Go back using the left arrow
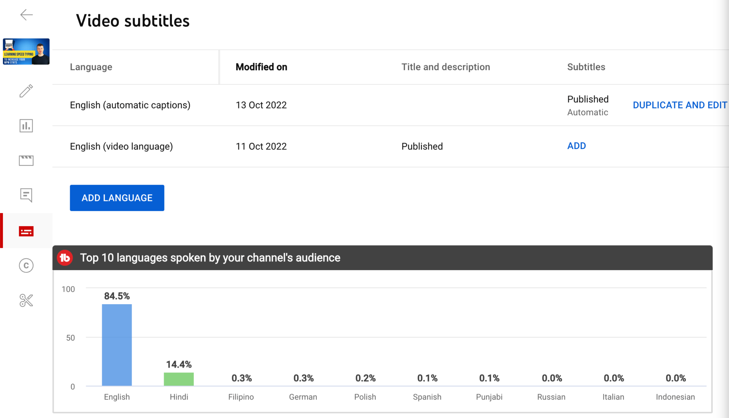 pos(26,15)
